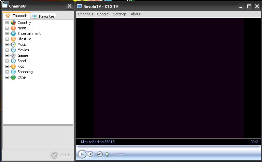Expand the Other tree node
The width and height of the screenshot is (262, 162).
(x=7, y=77)
